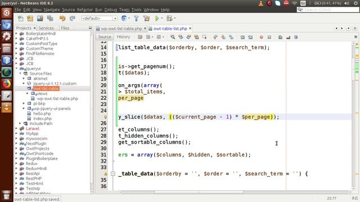Expand the Include Path node
Image resolution: width=360 pixels, height=202 pixels.
pos(20,123)
